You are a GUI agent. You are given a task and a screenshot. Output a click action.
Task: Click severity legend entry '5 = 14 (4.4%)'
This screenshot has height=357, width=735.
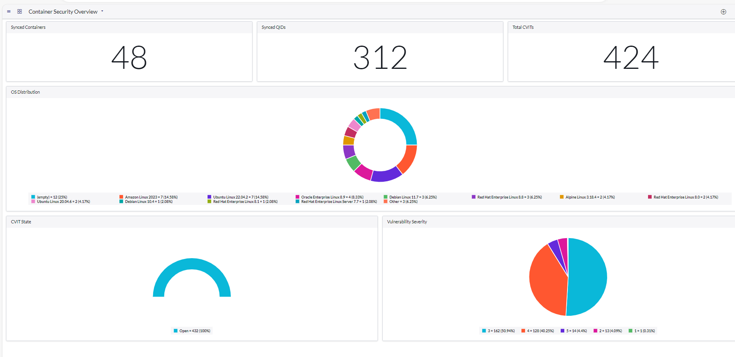point(574,331)
